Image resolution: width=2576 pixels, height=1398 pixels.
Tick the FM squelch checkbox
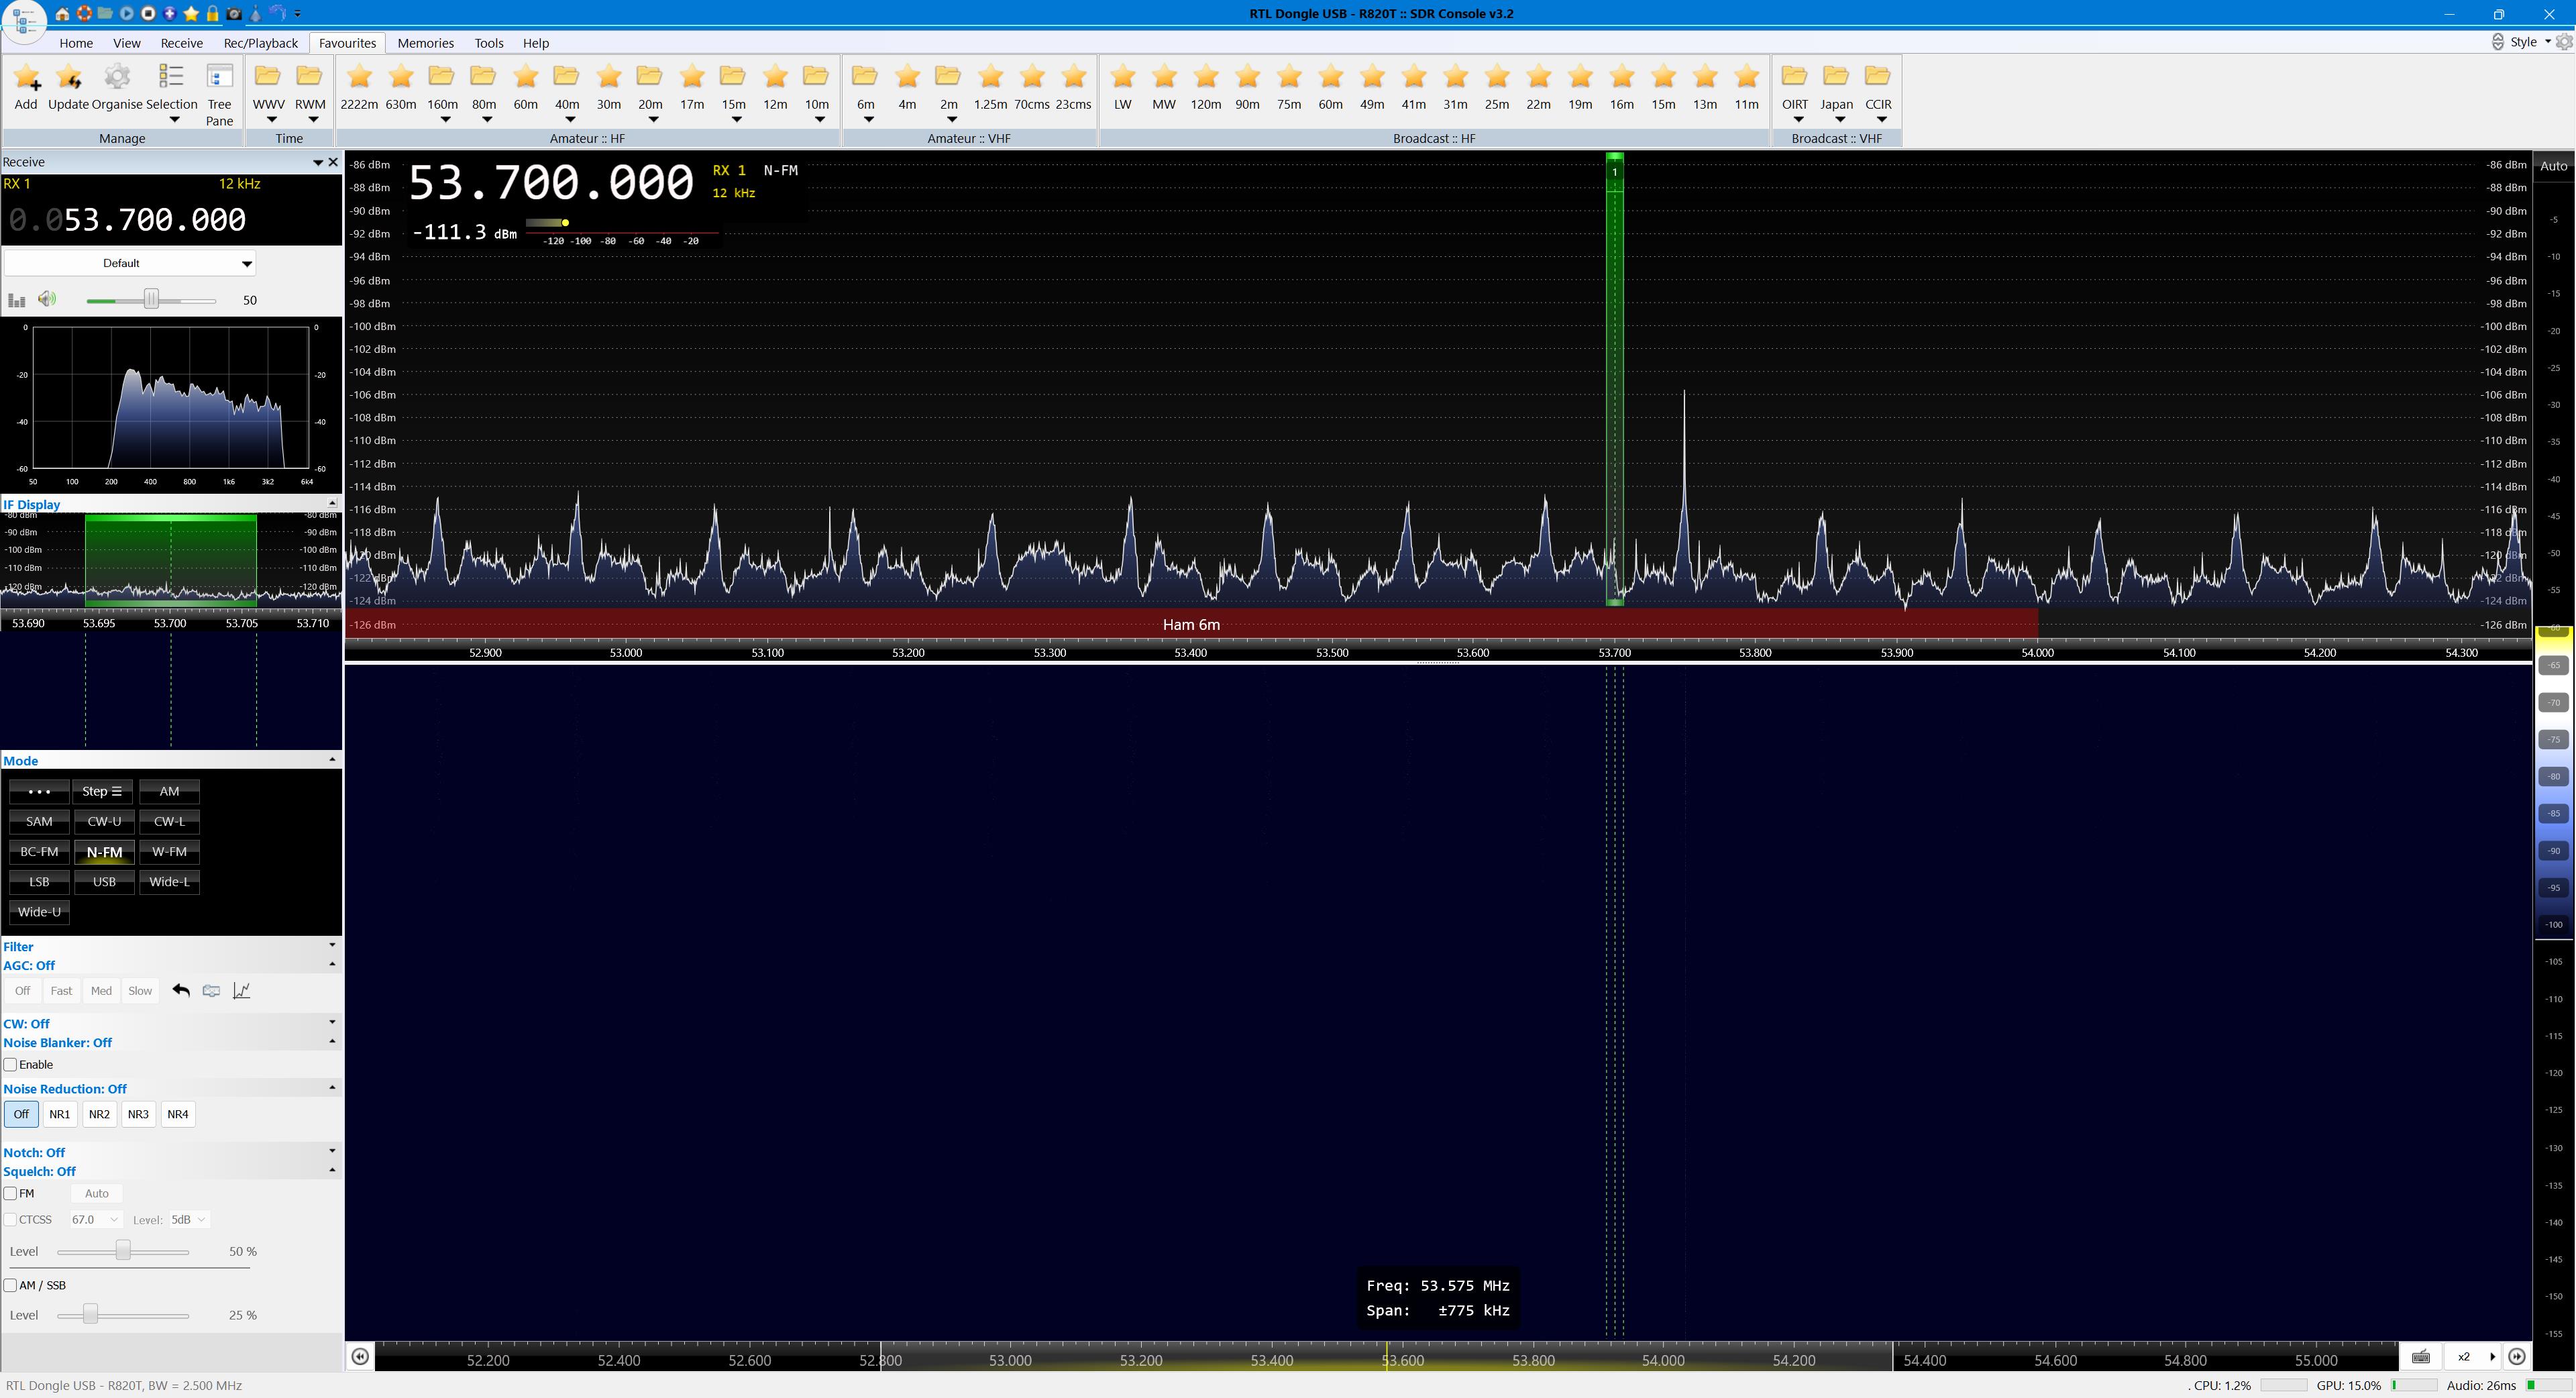click(x=11, y=1193)
